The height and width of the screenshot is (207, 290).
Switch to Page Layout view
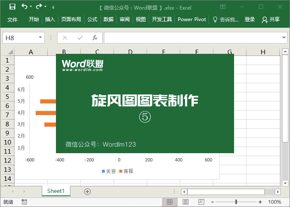coord(186,202)
